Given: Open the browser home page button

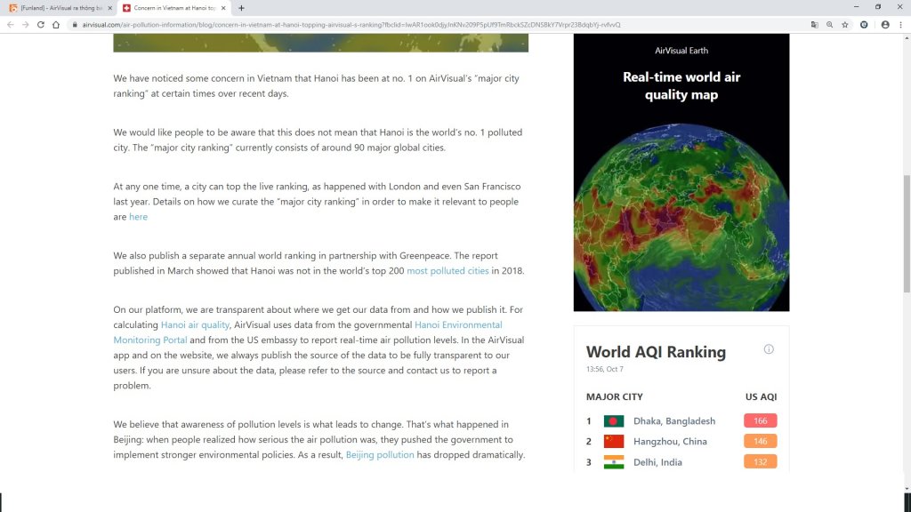Looking at the screenshot, I should [56, 25].
